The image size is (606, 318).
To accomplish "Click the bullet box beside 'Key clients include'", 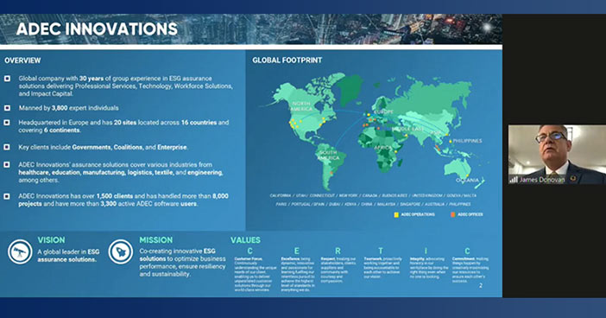I will coord(7,148).
